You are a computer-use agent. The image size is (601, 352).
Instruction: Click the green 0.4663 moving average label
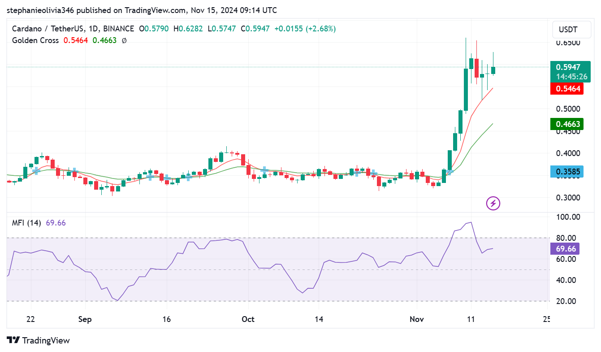click(x=567, y=124)
